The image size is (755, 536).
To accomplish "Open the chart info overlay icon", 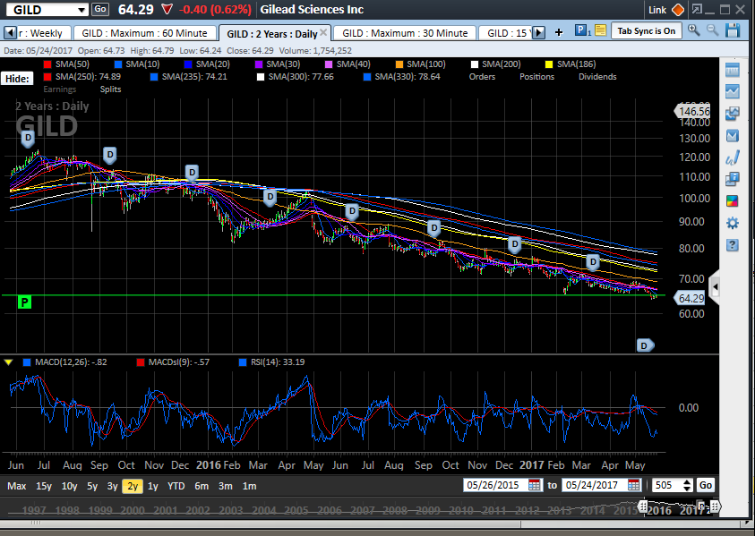I will 732,179.
